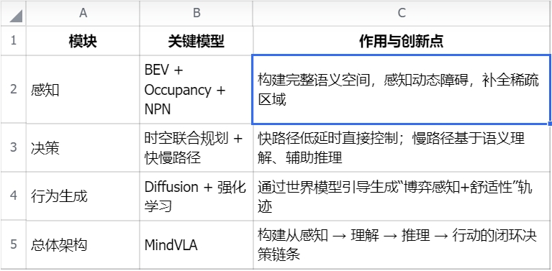Select the MindVLA cell
This screenshot has width=552, height=271.
click(x=196, y=244)
